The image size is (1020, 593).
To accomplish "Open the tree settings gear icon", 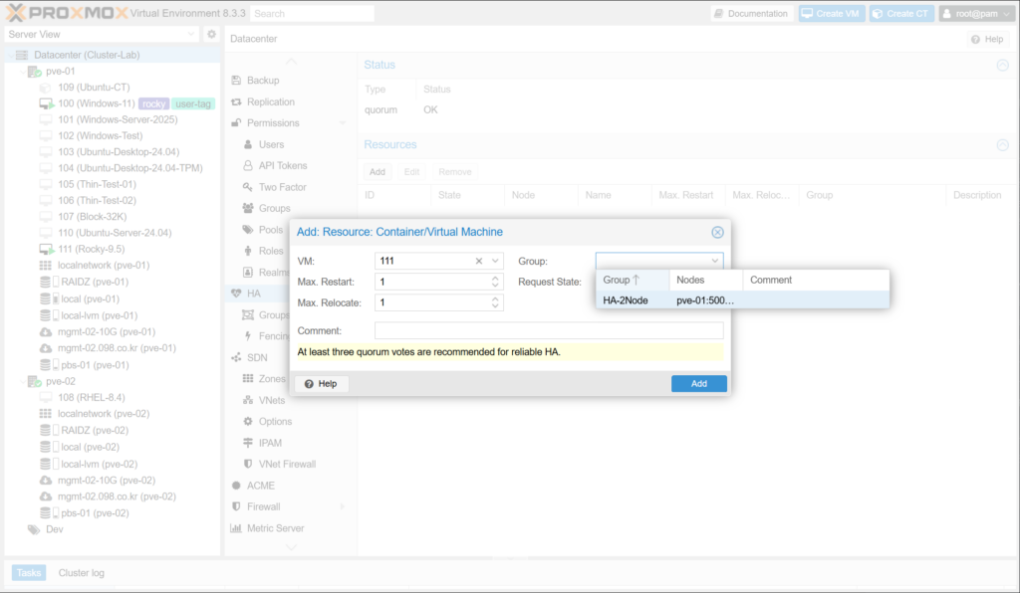I will click(x=211, y=35).
